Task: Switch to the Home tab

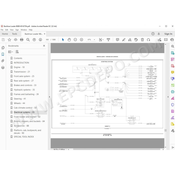Action: [x=5, y=34]
